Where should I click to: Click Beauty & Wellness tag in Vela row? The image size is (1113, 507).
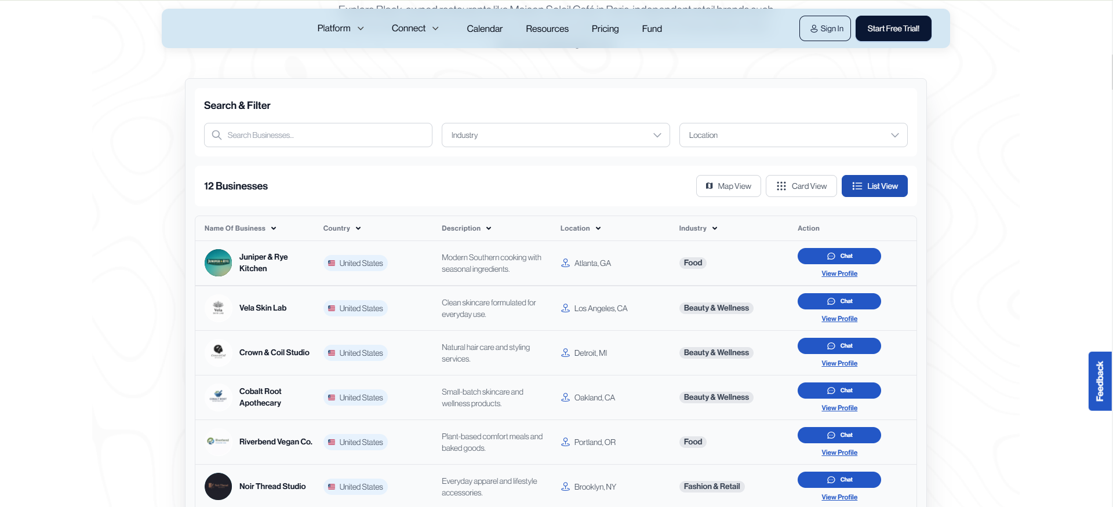pyautogui.click(x=716, y=308)
